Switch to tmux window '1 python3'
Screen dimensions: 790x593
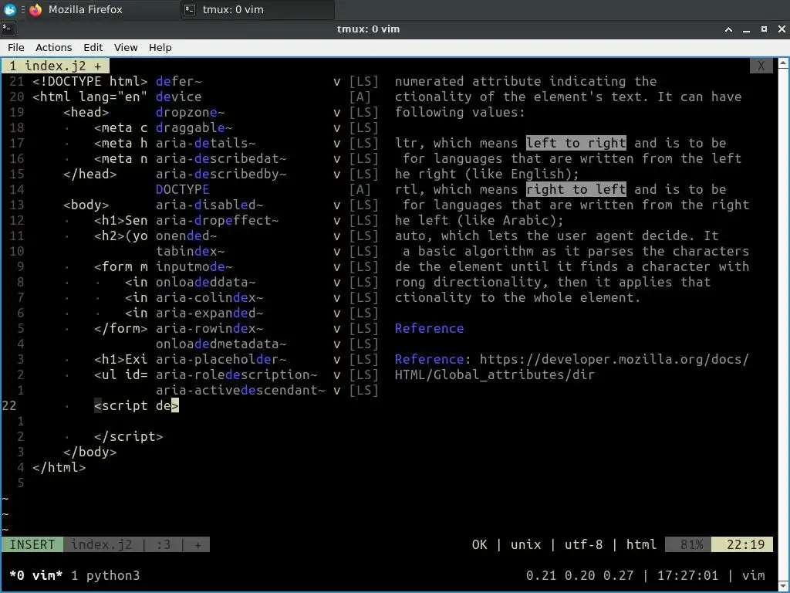(x=105, y=575)
